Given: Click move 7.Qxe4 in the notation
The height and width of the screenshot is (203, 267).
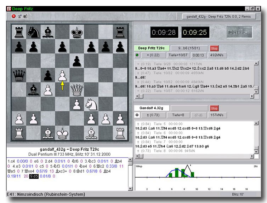Looking at the screenshot, I should pyautogui.click(x=28, y=171).
